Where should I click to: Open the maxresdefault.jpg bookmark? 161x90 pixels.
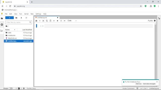(x=10, y=10)
